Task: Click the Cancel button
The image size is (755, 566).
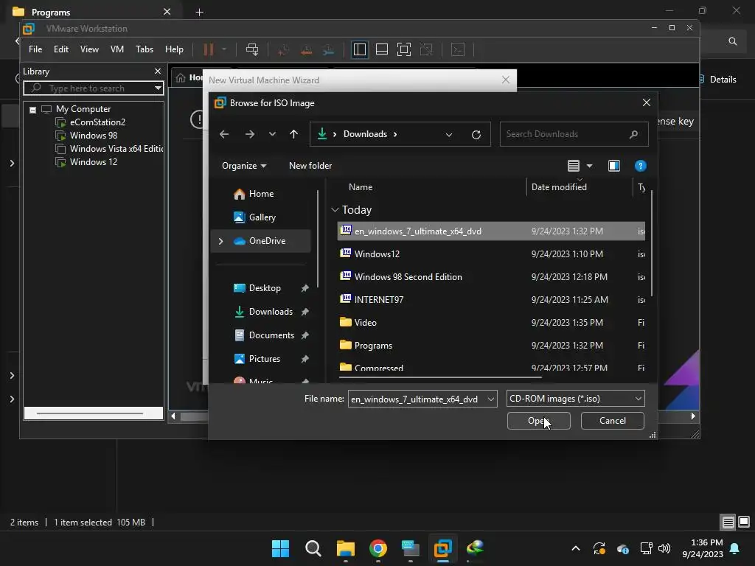Action: [613, 421]
